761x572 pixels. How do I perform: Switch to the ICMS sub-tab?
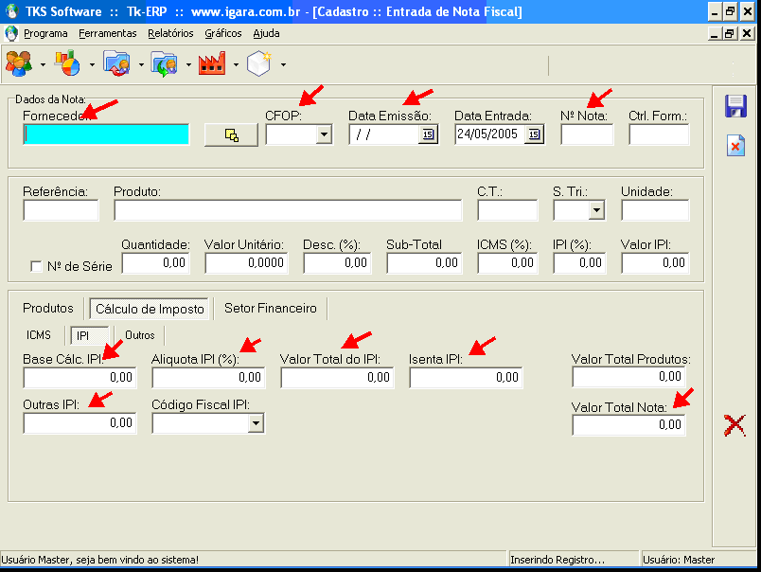coord(39,335)
